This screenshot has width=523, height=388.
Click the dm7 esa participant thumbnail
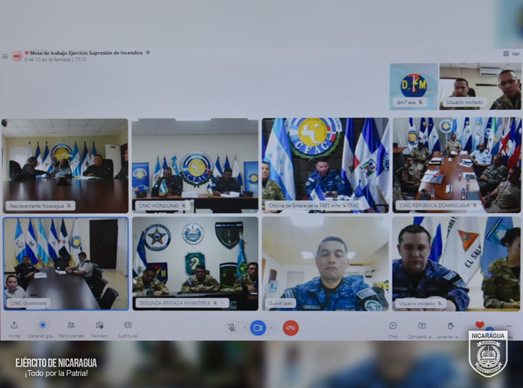pyautogui.click(x=413, y=86)
